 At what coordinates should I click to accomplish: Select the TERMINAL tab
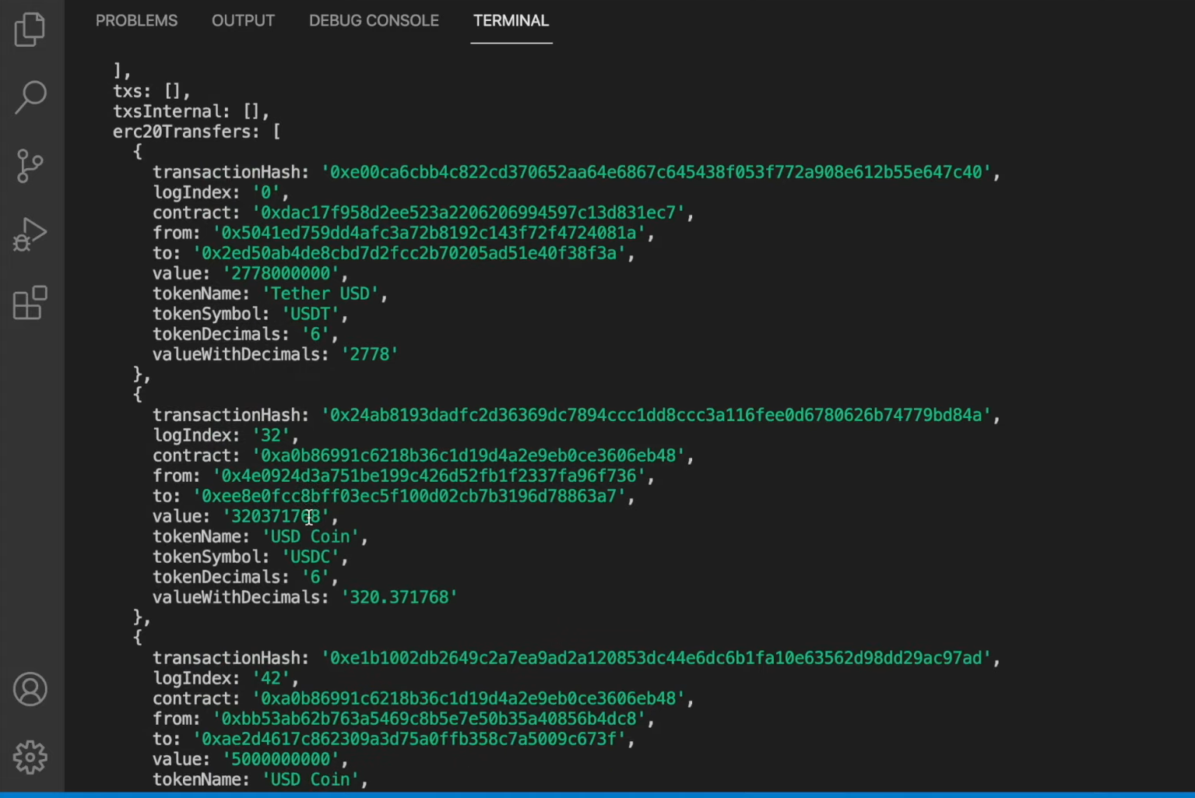tap(511, 21)
